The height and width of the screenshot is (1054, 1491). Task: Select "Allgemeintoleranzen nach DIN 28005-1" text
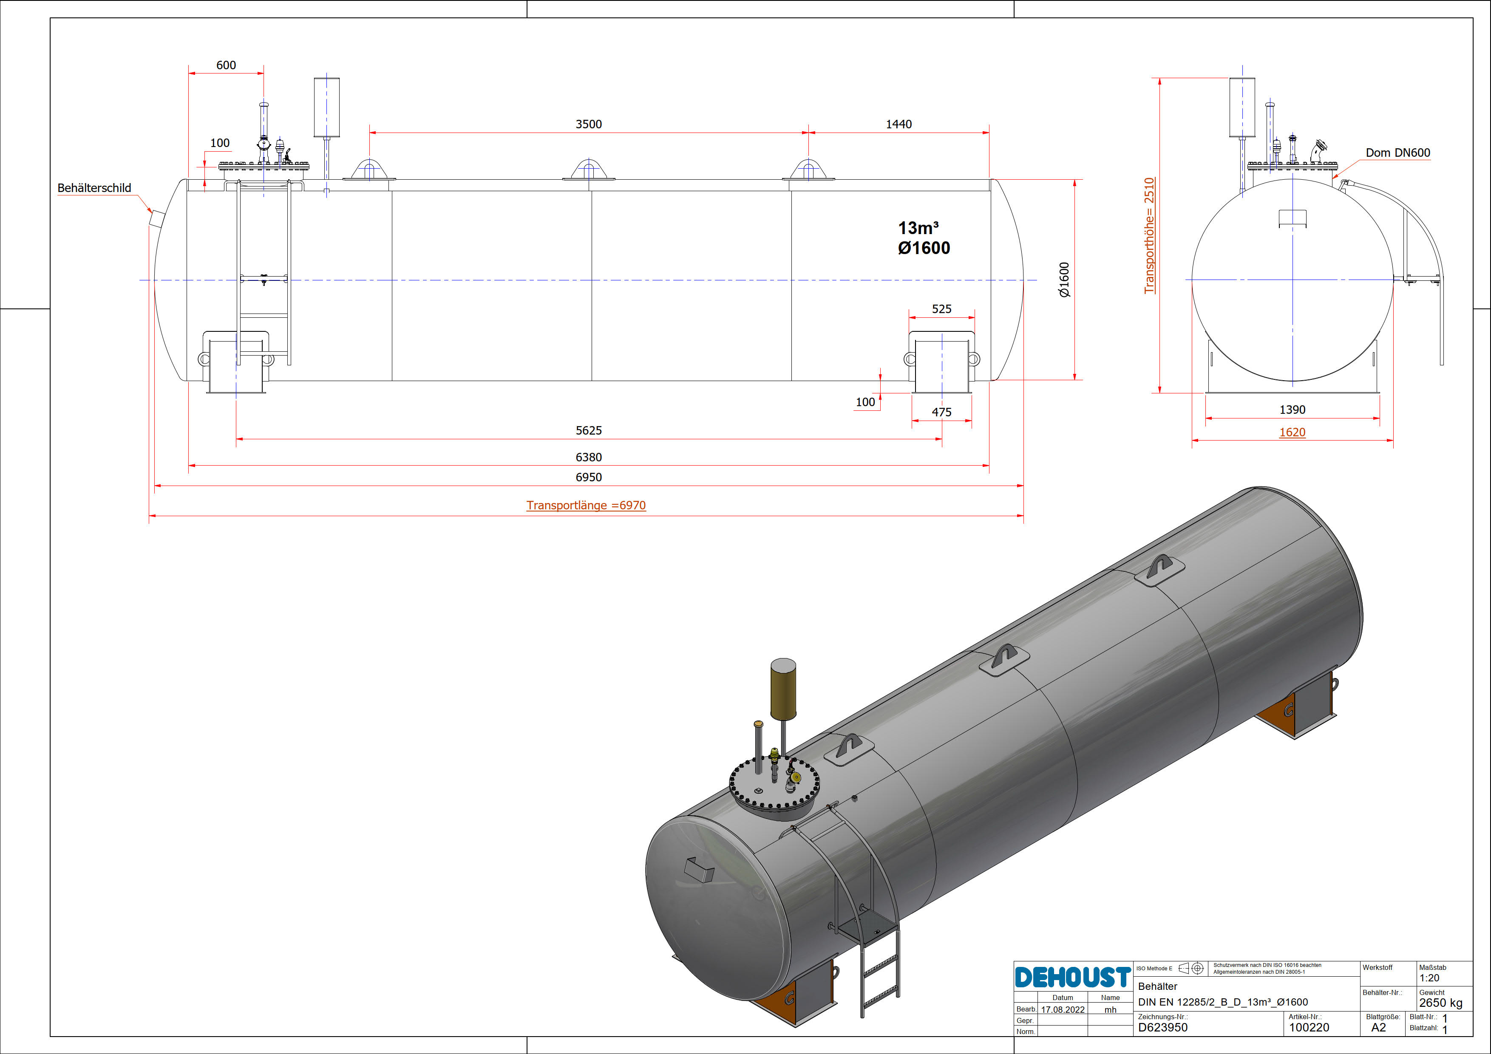coord(1259,972)
